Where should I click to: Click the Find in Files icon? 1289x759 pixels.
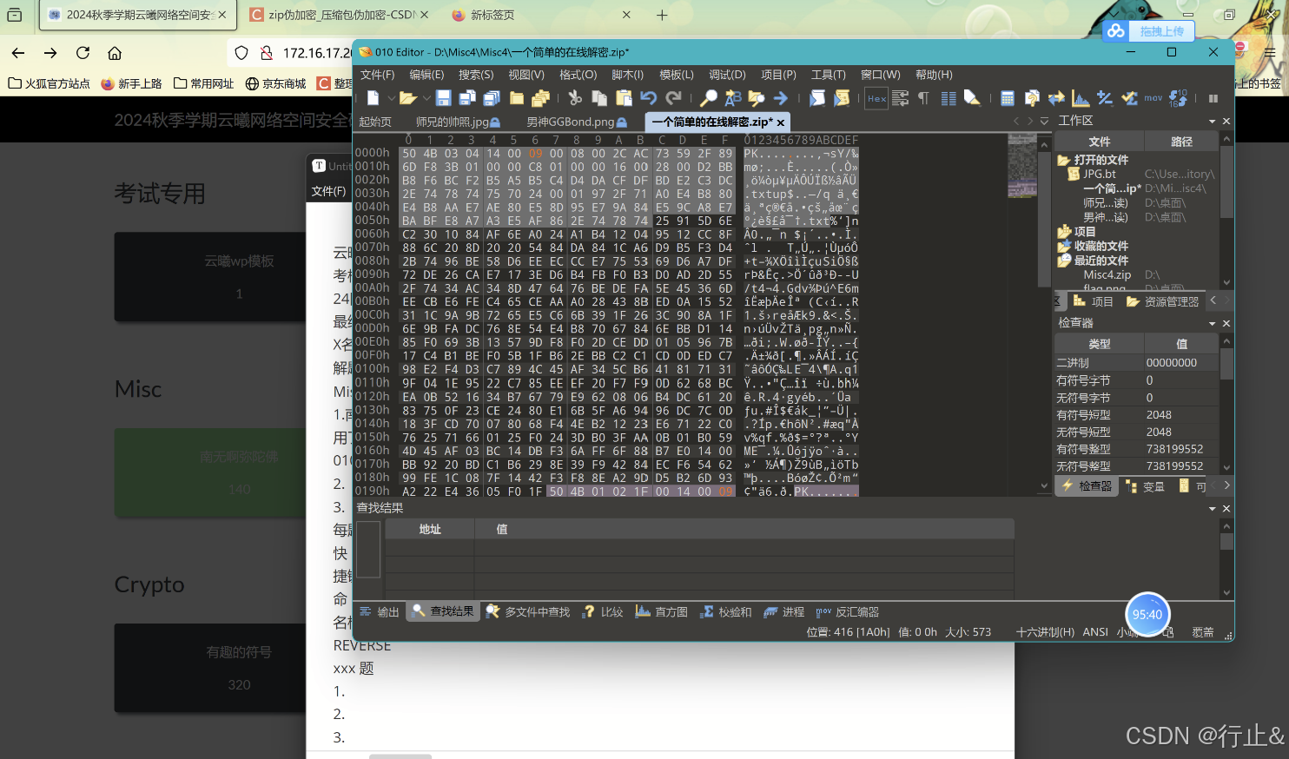(757, 98)
